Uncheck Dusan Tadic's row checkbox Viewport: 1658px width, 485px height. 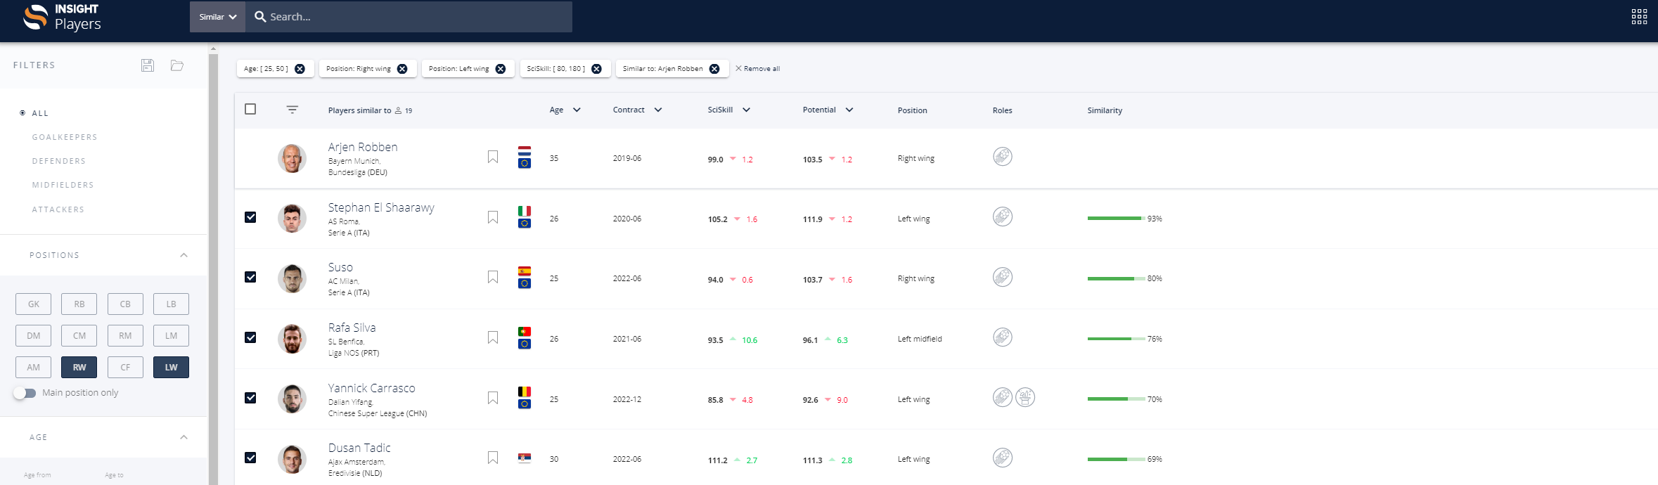click(250, 458)
